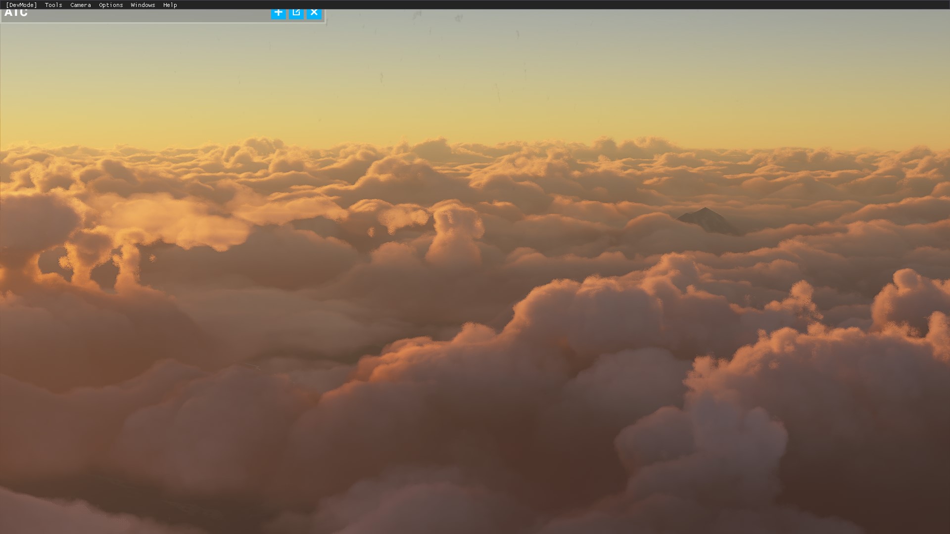Click the dark mountain peak above clouds
Viewport: 950px width, 534px height.
707,219
